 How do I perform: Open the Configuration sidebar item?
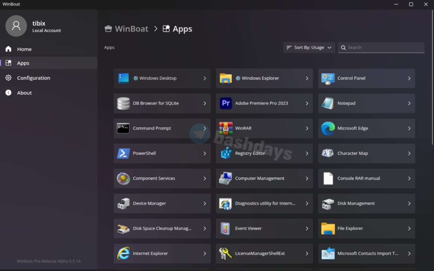point(33,78)
